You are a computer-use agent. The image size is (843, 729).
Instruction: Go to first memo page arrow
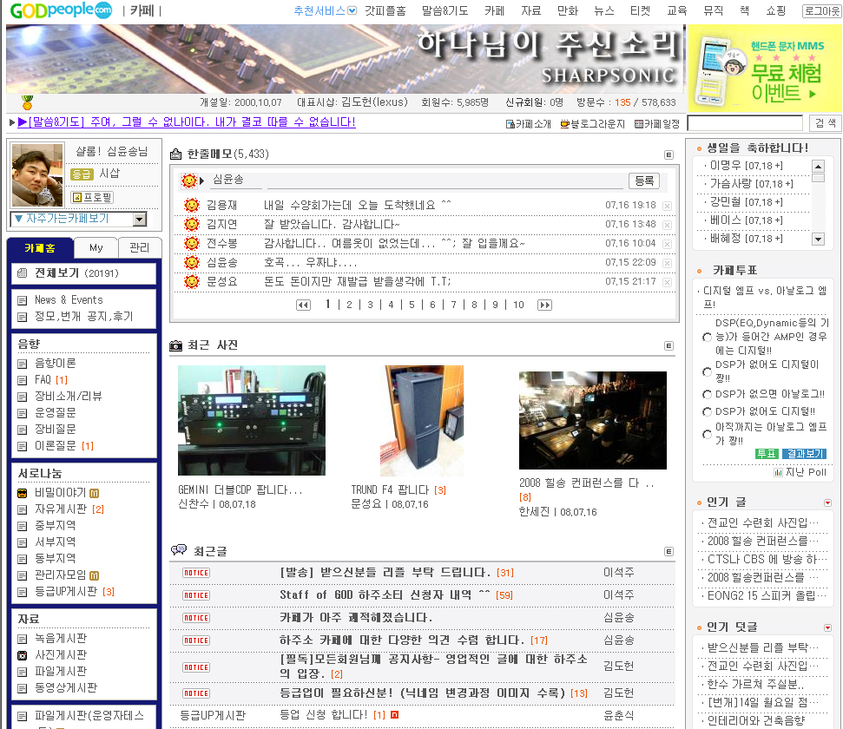(303, 305)
